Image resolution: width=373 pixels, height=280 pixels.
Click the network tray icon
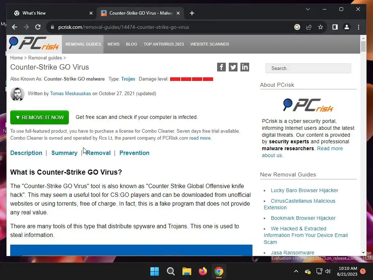click(x=319, y=271)
